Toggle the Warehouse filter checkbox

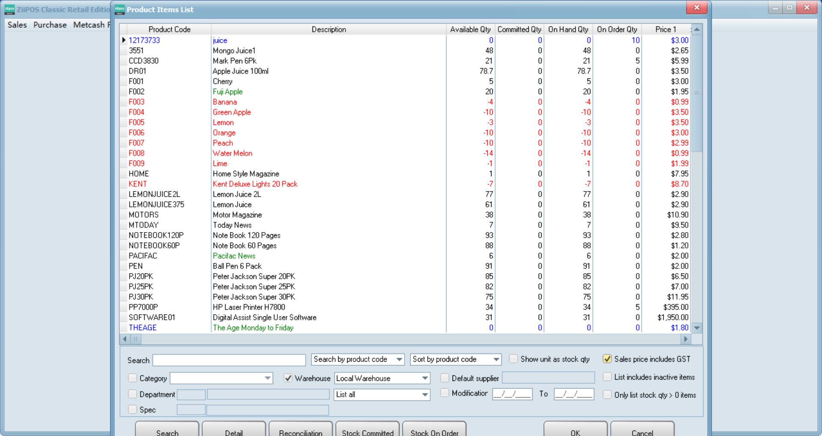pyautogui.click(x=288, y=378)
